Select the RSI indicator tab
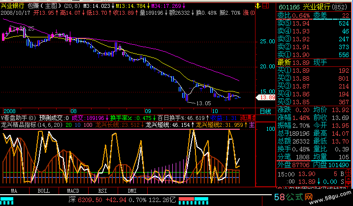Viewport: 353px width, 206px height. coord(103,191)
